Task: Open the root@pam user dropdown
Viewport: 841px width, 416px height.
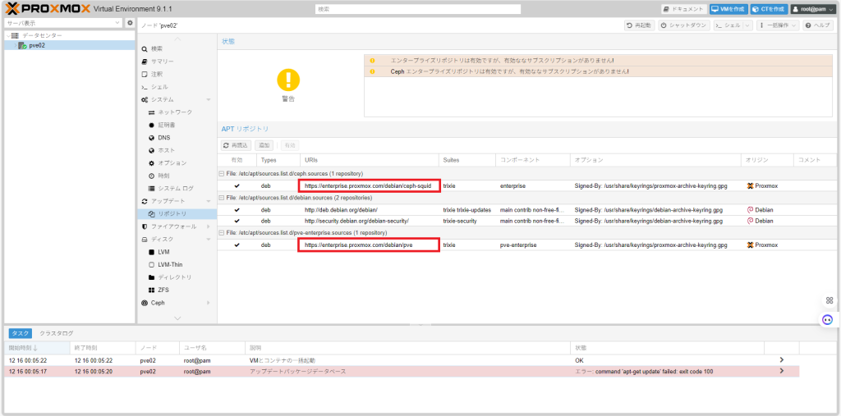Action: [812, 9]
